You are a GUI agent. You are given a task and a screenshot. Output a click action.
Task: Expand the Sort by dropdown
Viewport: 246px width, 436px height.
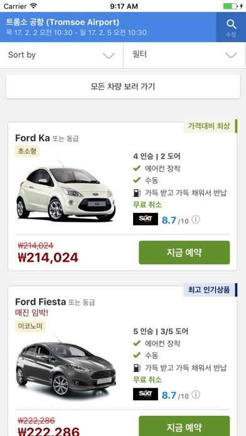(61, 55)
